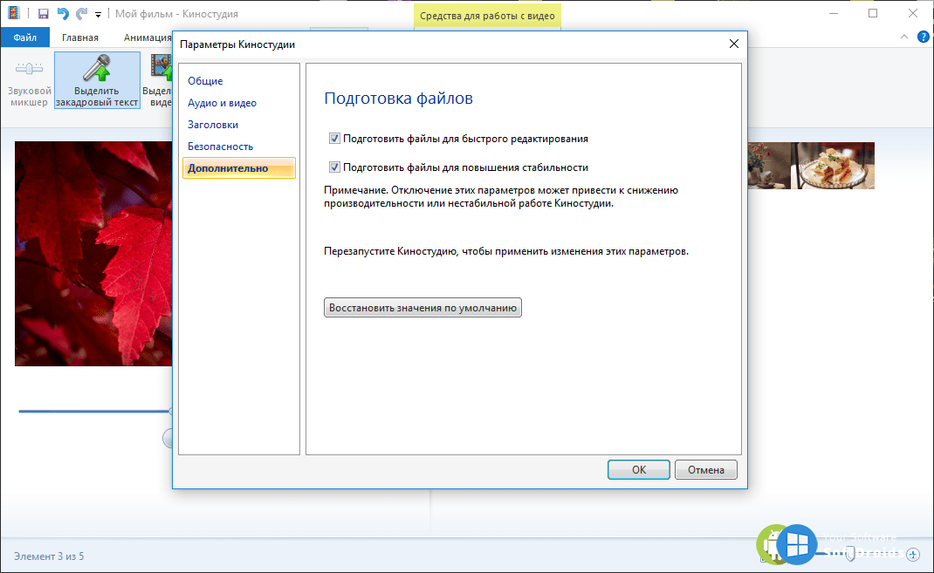934x573 pixels.
Task: Close the Параметры Киностудии dialog
Action: coord(734,44)
